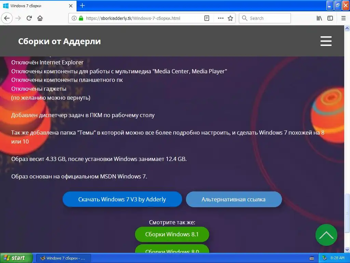Reload the current page
Screen dimensions: 350x263
tap(29, 18)
